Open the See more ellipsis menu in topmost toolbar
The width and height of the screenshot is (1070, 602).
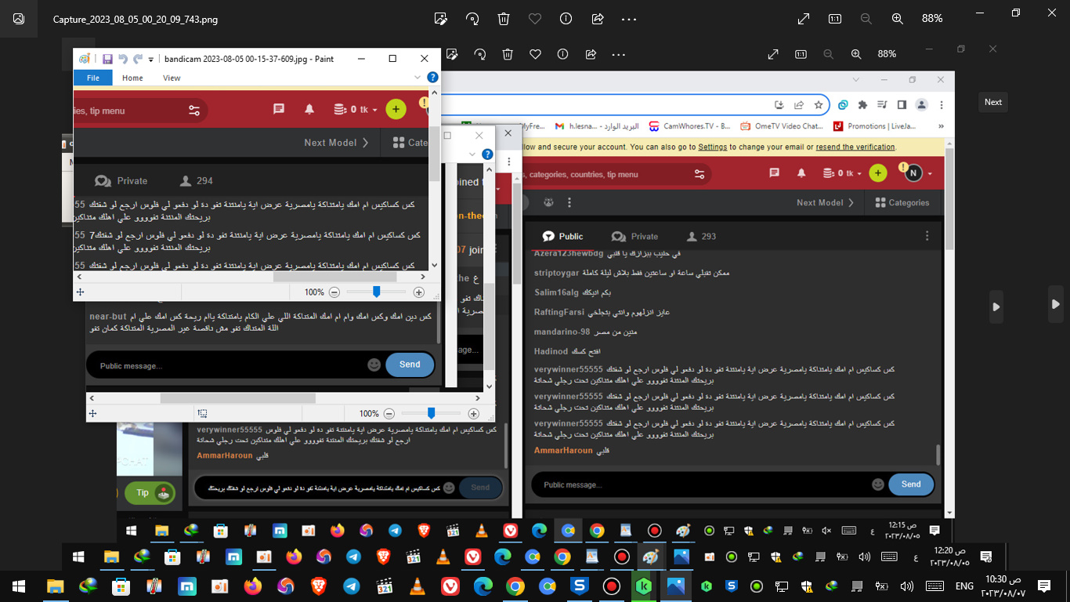(629, 19)
